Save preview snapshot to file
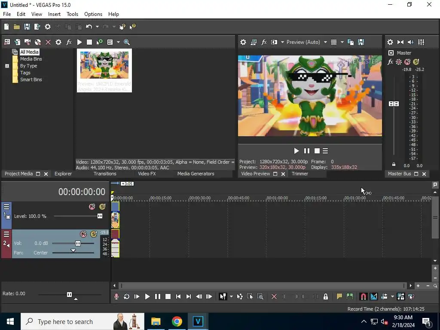Image resolution: width=440 pixels, height=330 pixels. (x=361, y=42)
